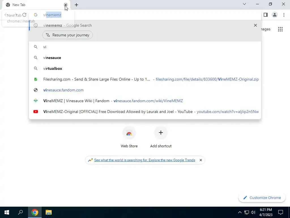Open Chrome three-dot menu
Screen dimensions: 290x218
[284, 15]
